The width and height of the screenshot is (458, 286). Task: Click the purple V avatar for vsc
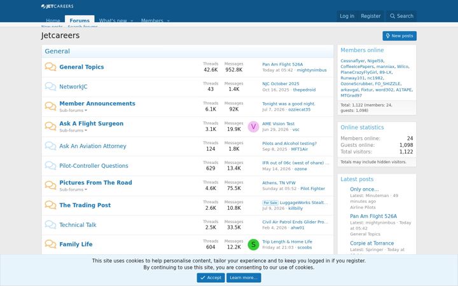point(253,126)
